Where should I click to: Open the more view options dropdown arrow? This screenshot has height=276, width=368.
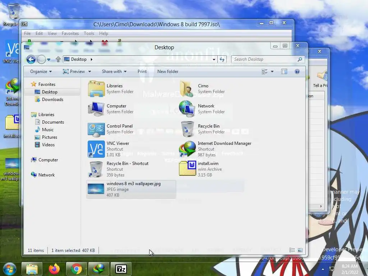(272, 72)
